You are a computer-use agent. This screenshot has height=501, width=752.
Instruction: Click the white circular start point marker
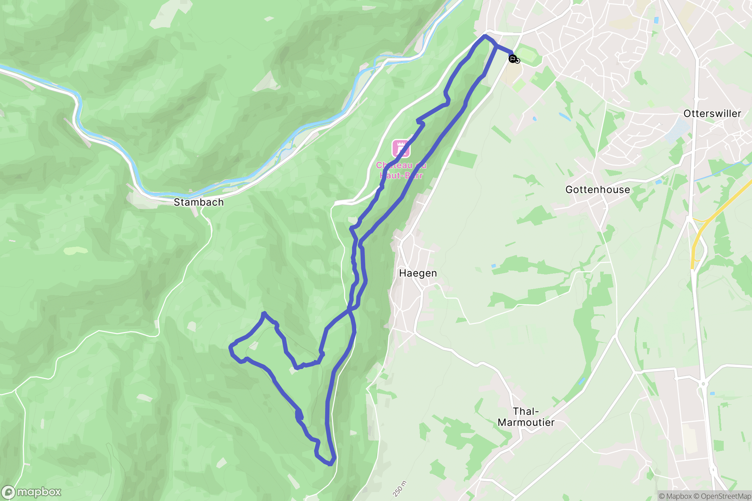click(517, 61)
